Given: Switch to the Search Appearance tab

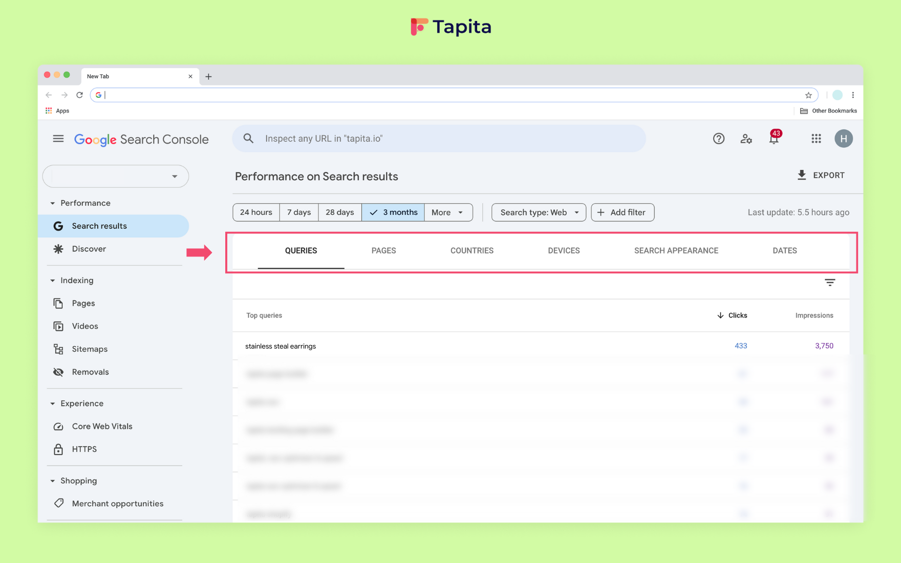Looking at the screenshot, I should click(x=676, y=251).
